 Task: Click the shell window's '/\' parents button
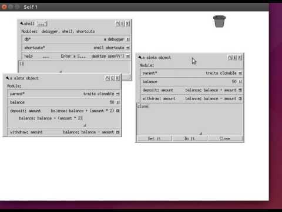coord(117,24)
